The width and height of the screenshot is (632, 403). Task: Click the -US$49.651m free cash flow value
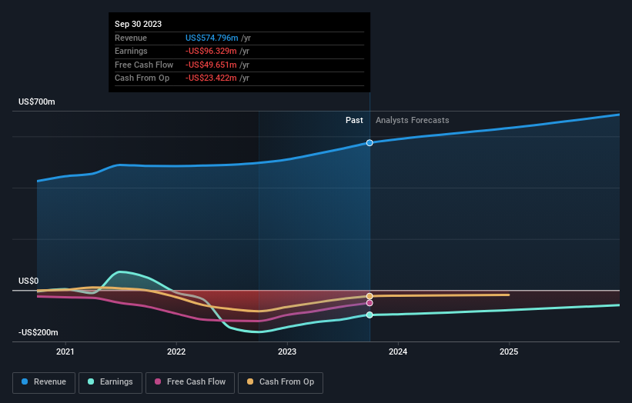211,65
